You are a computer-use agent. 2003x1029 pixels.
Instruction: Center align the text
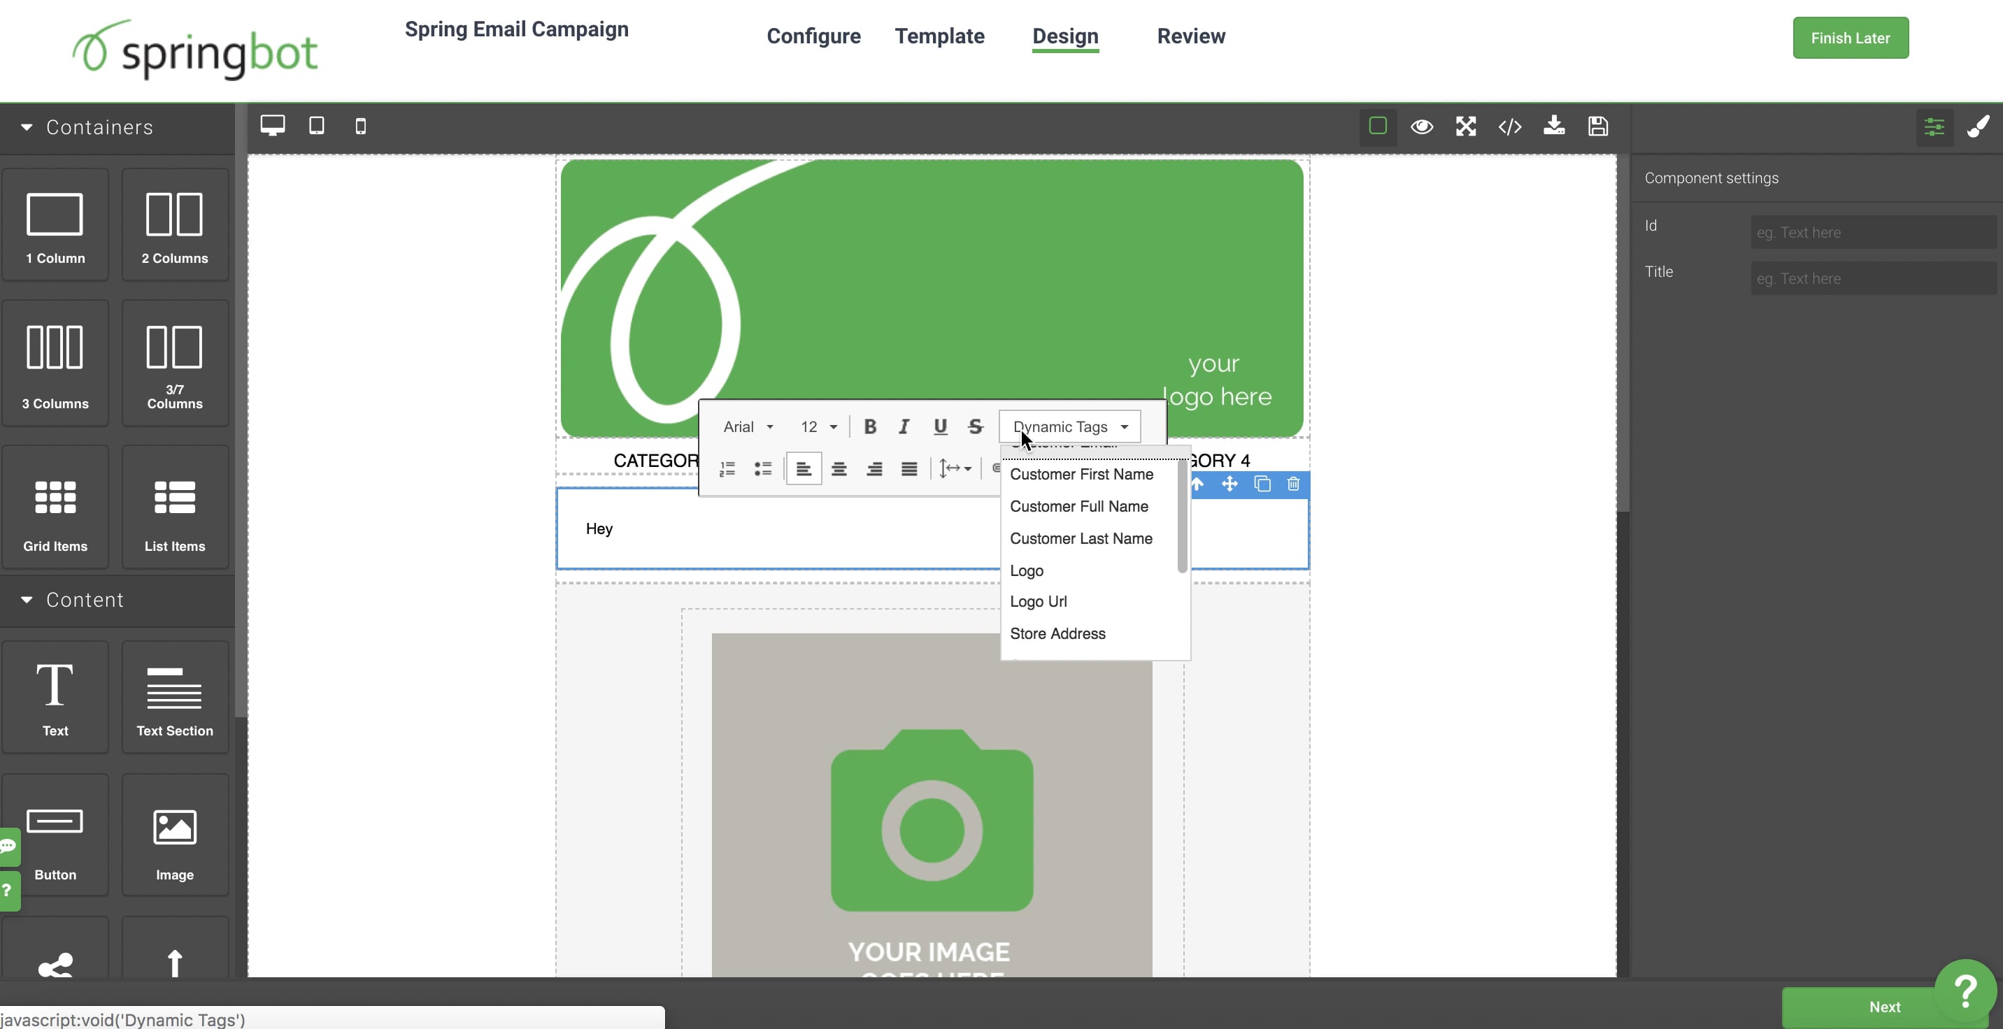pyautogui.click(x=839, y=468)
